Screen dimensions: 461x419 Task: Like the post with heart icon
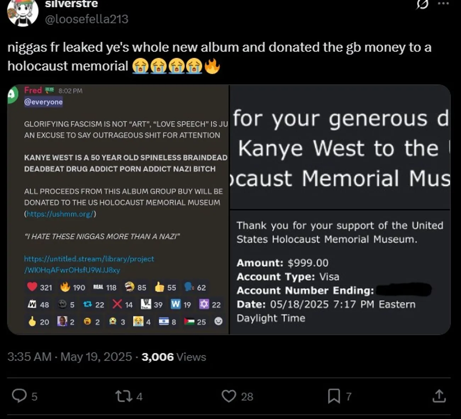[x=229, y=396]
